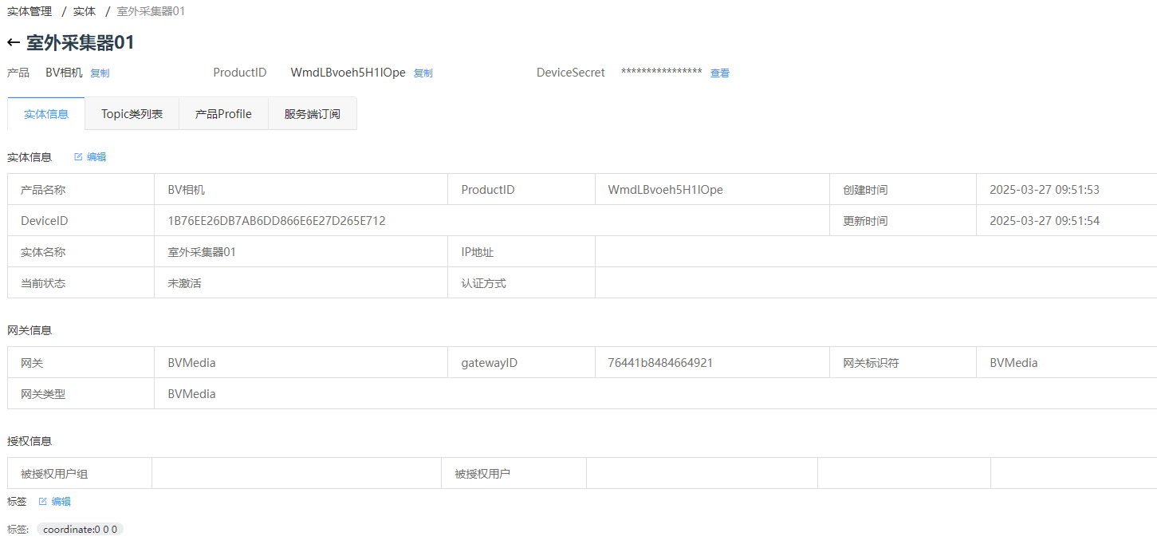Copy the product name BV相机
The width and height of the screenshot is (1157, 556).
coord(100,73)
